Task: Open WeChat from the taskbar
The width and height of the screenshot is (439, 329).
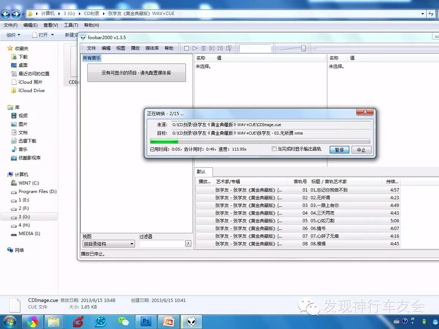Action: pos(123,321)
